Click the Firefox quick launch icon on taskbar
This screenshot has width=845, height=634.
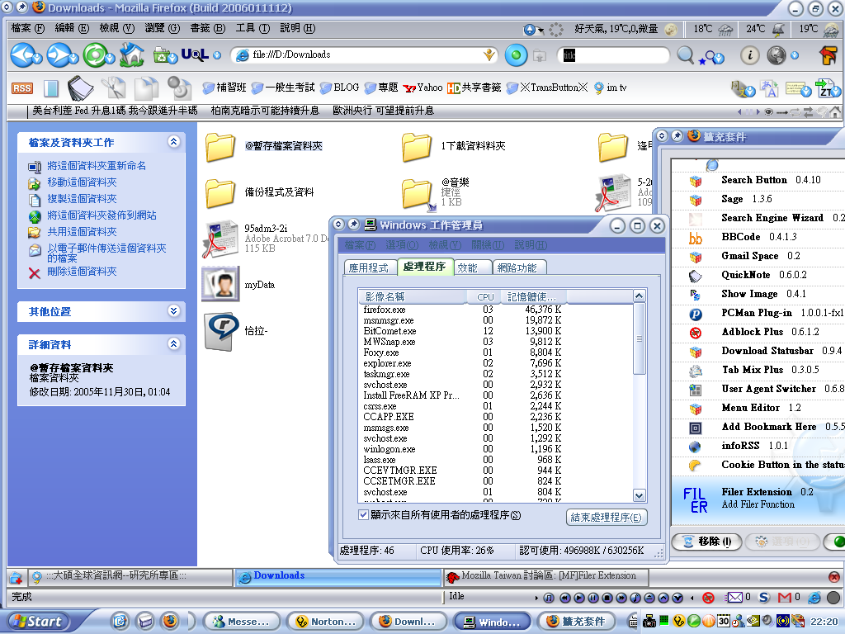click(x=169, y=621)
